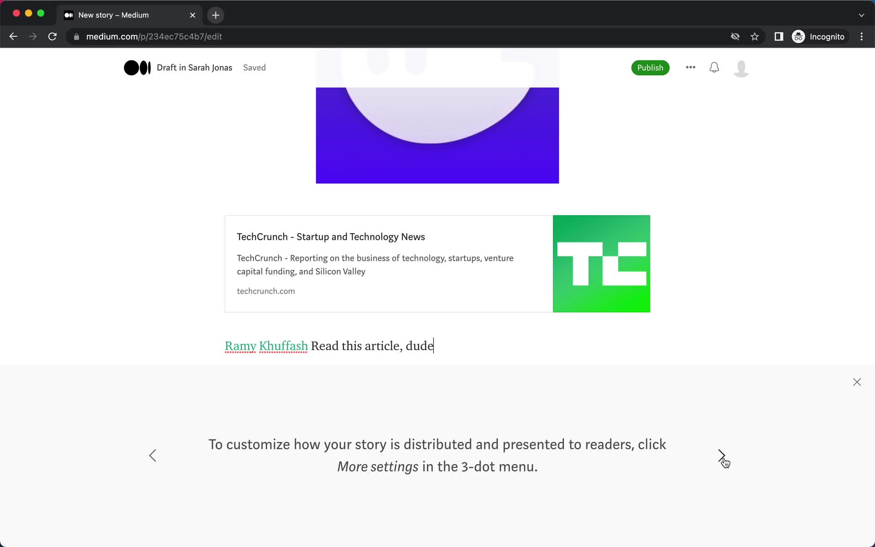This screenshot has width=875, height=547.
Task: Click the three-dot more options menu
Action: coord(690,67)
